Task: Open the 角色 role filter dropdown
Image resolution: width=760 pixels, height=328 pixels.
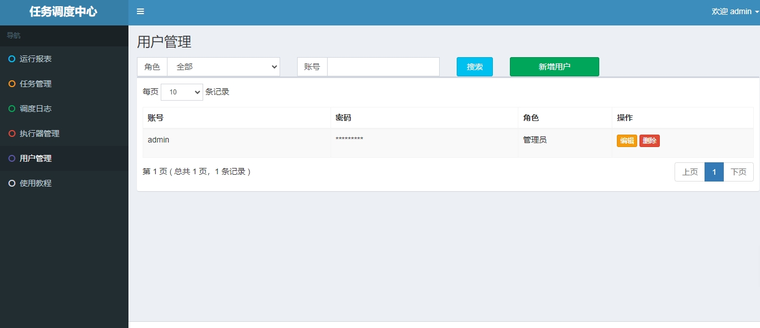Action: coord(223,67)
